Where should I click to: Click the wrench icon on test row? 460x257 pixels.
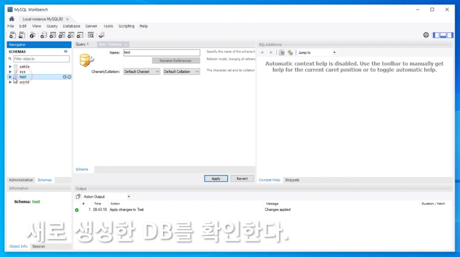tap(69, 77)
